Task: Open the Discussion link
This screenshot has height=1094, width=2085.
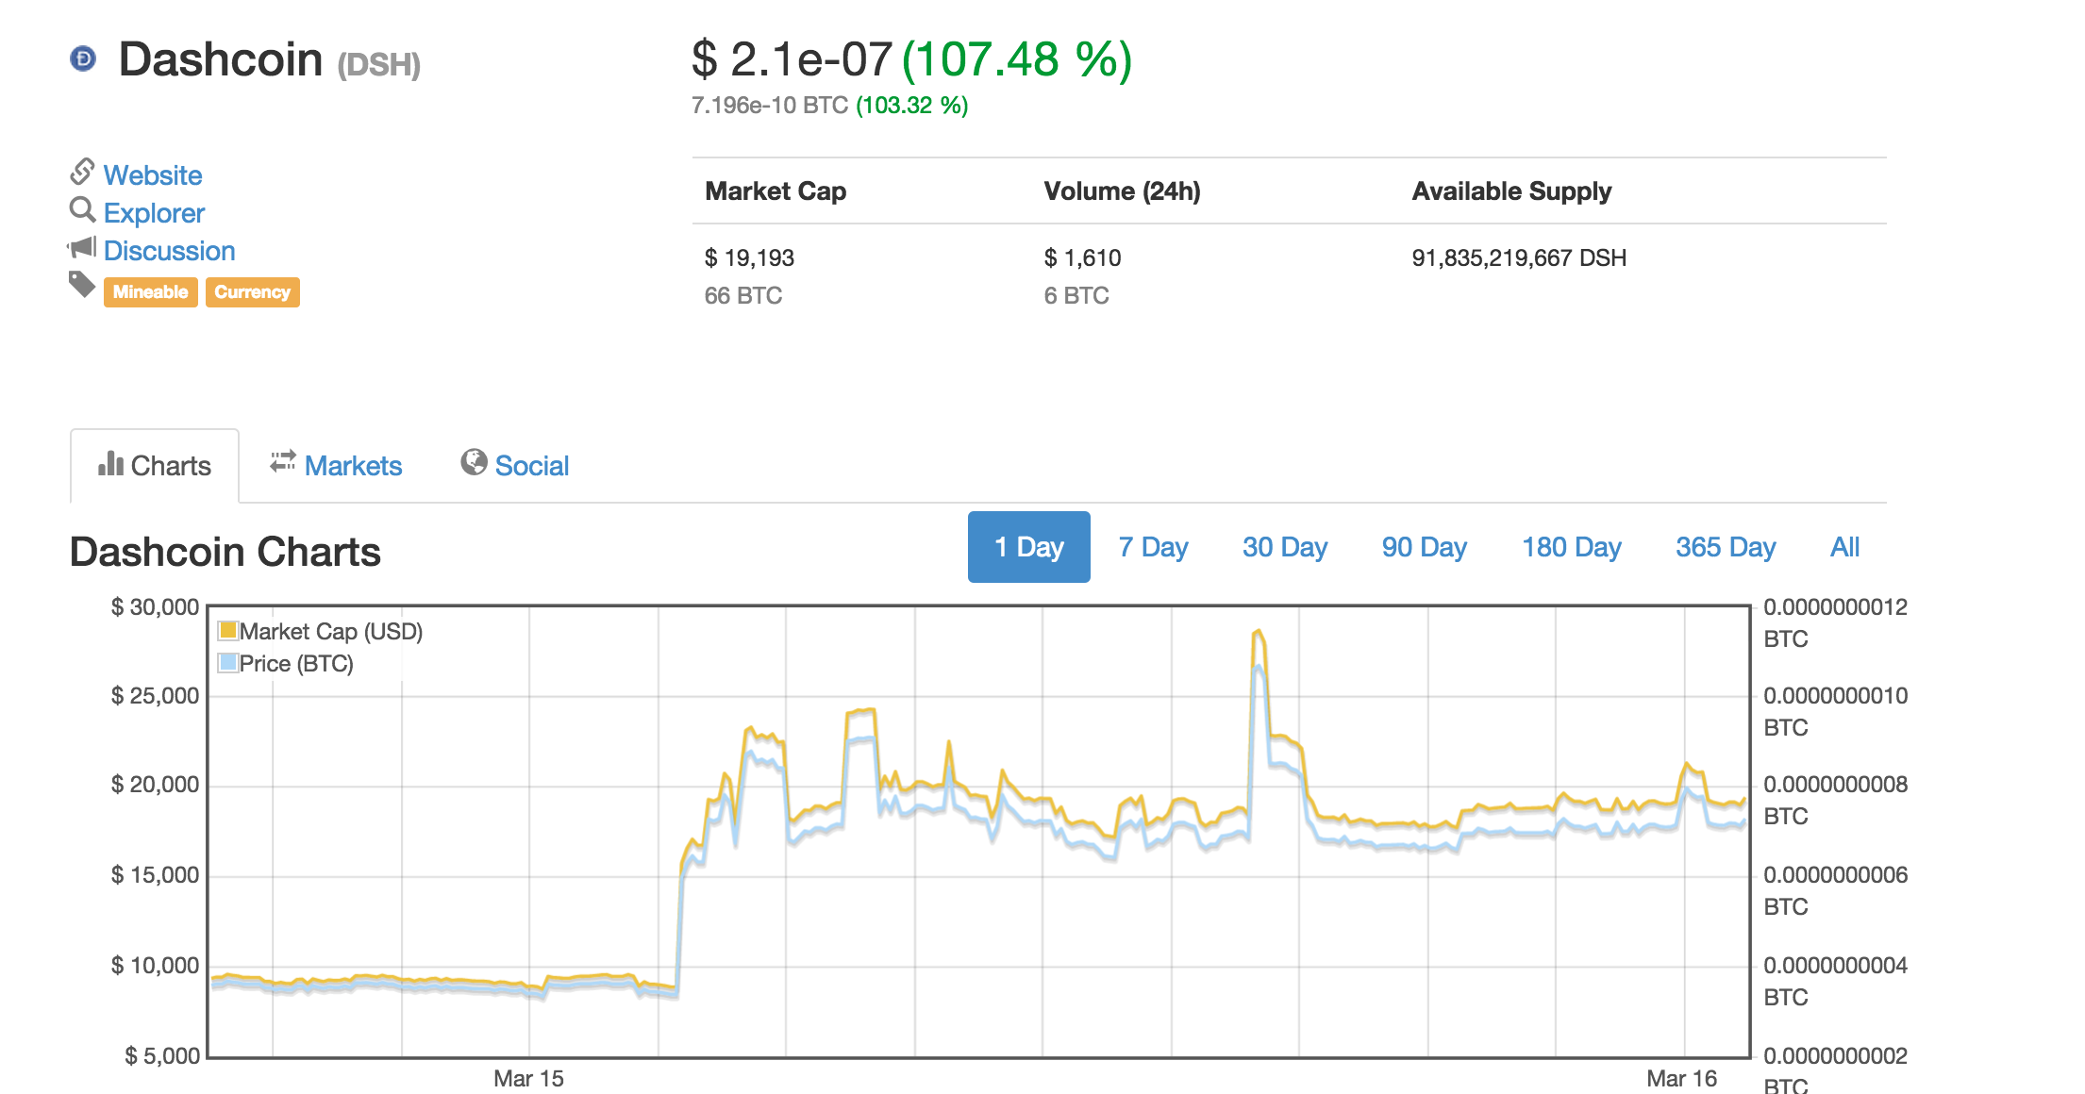Action: pos(169,251)
